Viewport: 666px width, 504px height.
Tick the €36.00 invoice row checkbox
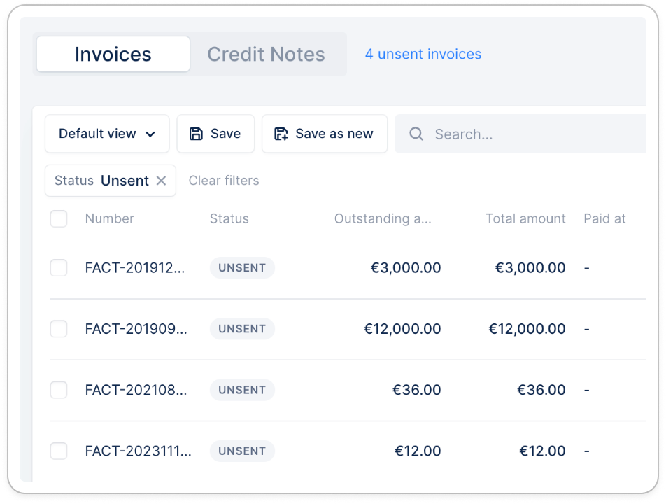point(59,390)
